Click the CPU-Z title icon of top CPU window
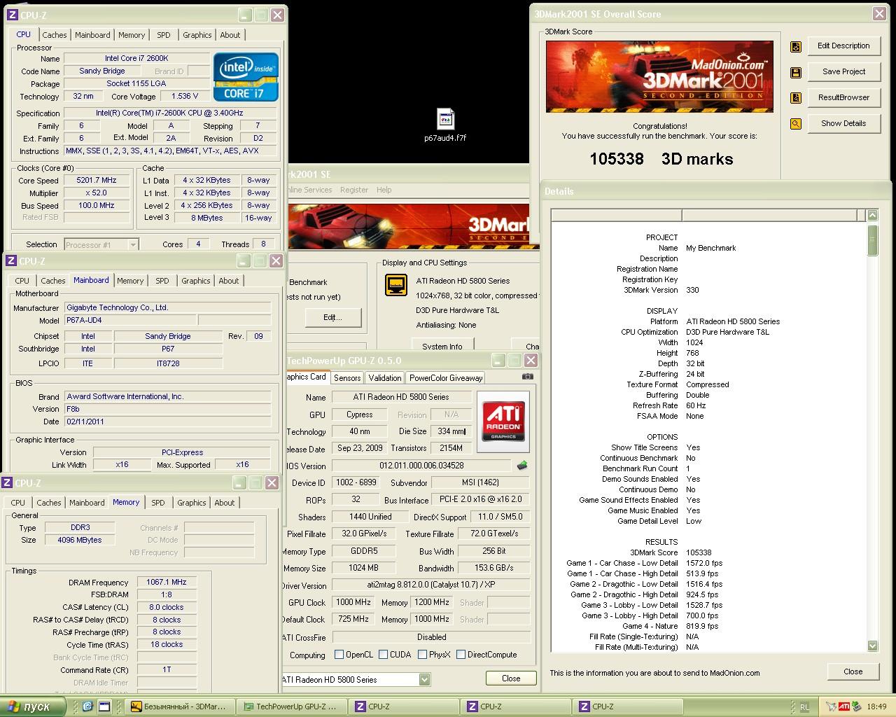The image size is (896, 717). 13,15
